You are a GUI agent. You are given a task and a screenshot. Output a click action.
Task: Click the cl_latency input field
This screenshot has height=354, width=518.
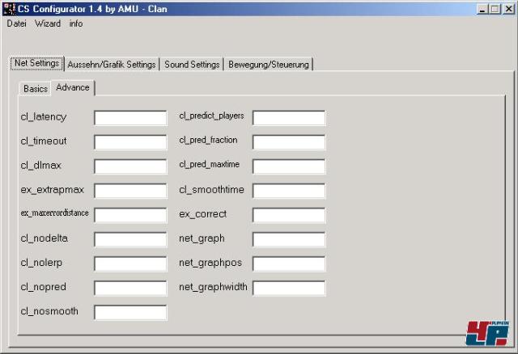[x=130, y=118]
